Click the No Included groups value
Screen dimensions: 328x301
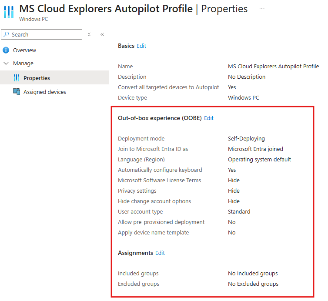(253, 274)
